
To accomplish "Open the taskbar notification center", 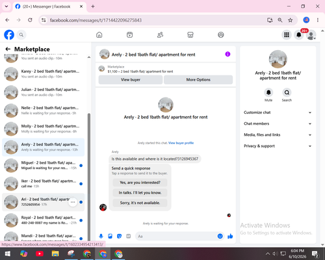I will (x=315, y=253).
